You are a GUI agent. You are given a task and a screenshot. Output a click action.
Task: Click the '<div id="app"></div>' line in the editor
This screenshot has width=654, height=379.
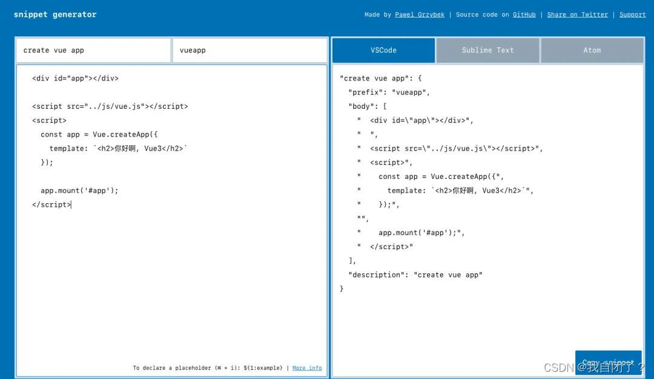tap(75, 79)
